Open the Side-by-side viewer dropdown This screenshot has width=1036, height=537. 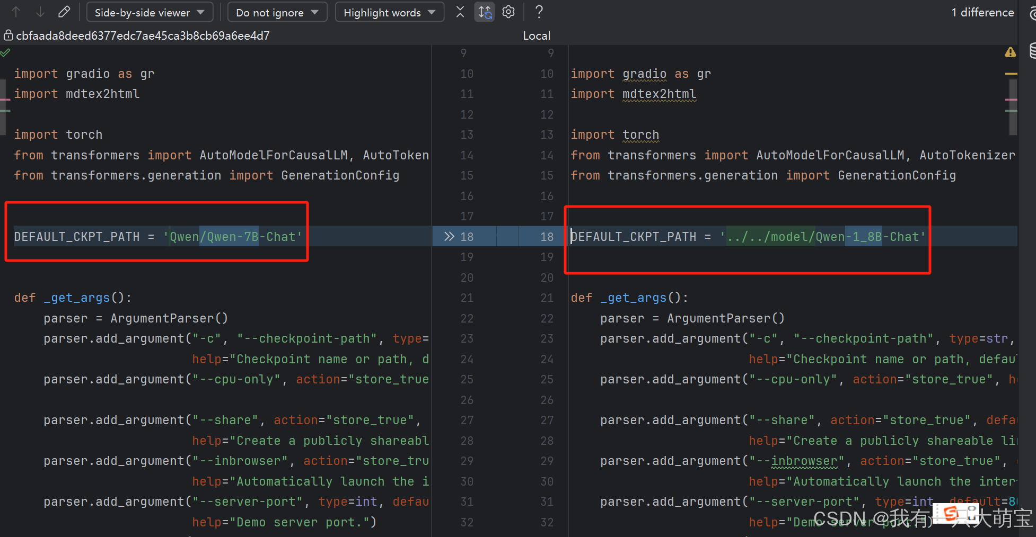(x=149, y=12)
